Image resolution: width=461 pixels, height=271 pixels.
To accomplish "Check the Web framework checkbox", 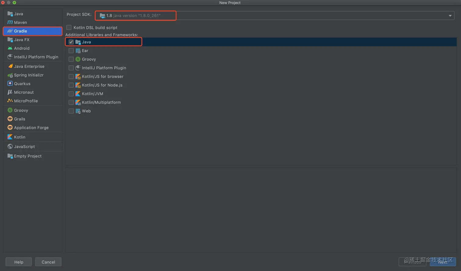I will pos(71,111).
